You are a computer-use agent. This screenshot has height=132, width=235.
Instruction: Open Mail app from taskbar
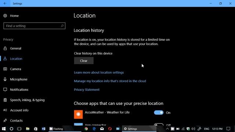click(x=102, y=129)
